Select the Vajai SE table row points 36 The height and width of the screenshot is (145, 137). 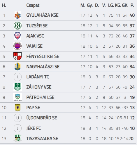[x=68, y=46]
